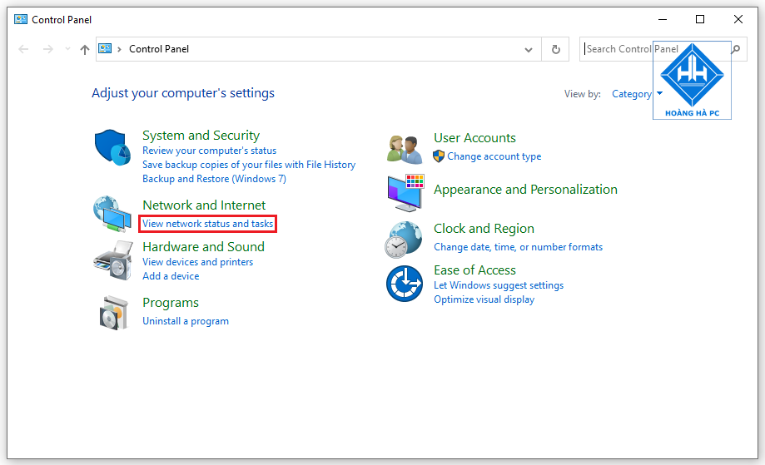Open the Ease of Access icon
765x465 pixels.
point(405,283)
